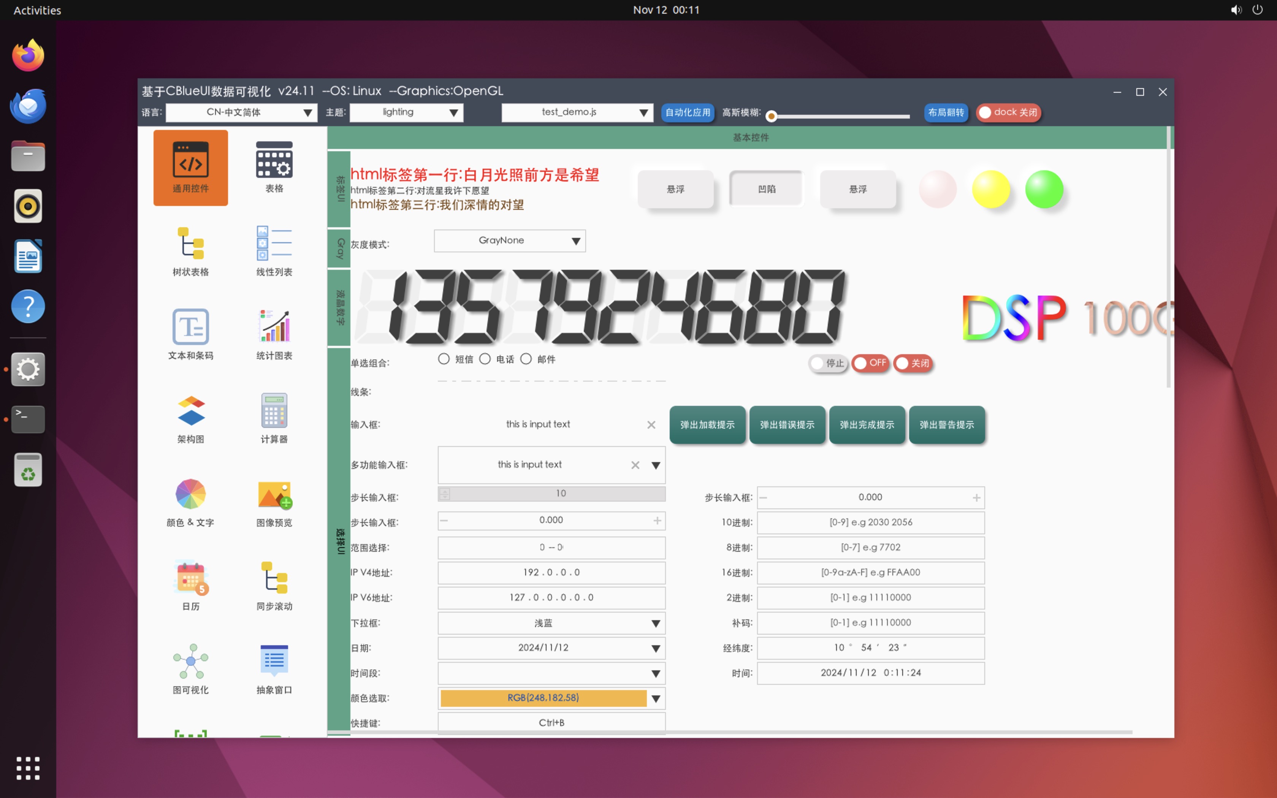Toggle the dock 关闭 switch
1277x798 pixels.
(x=1008, y=112)
